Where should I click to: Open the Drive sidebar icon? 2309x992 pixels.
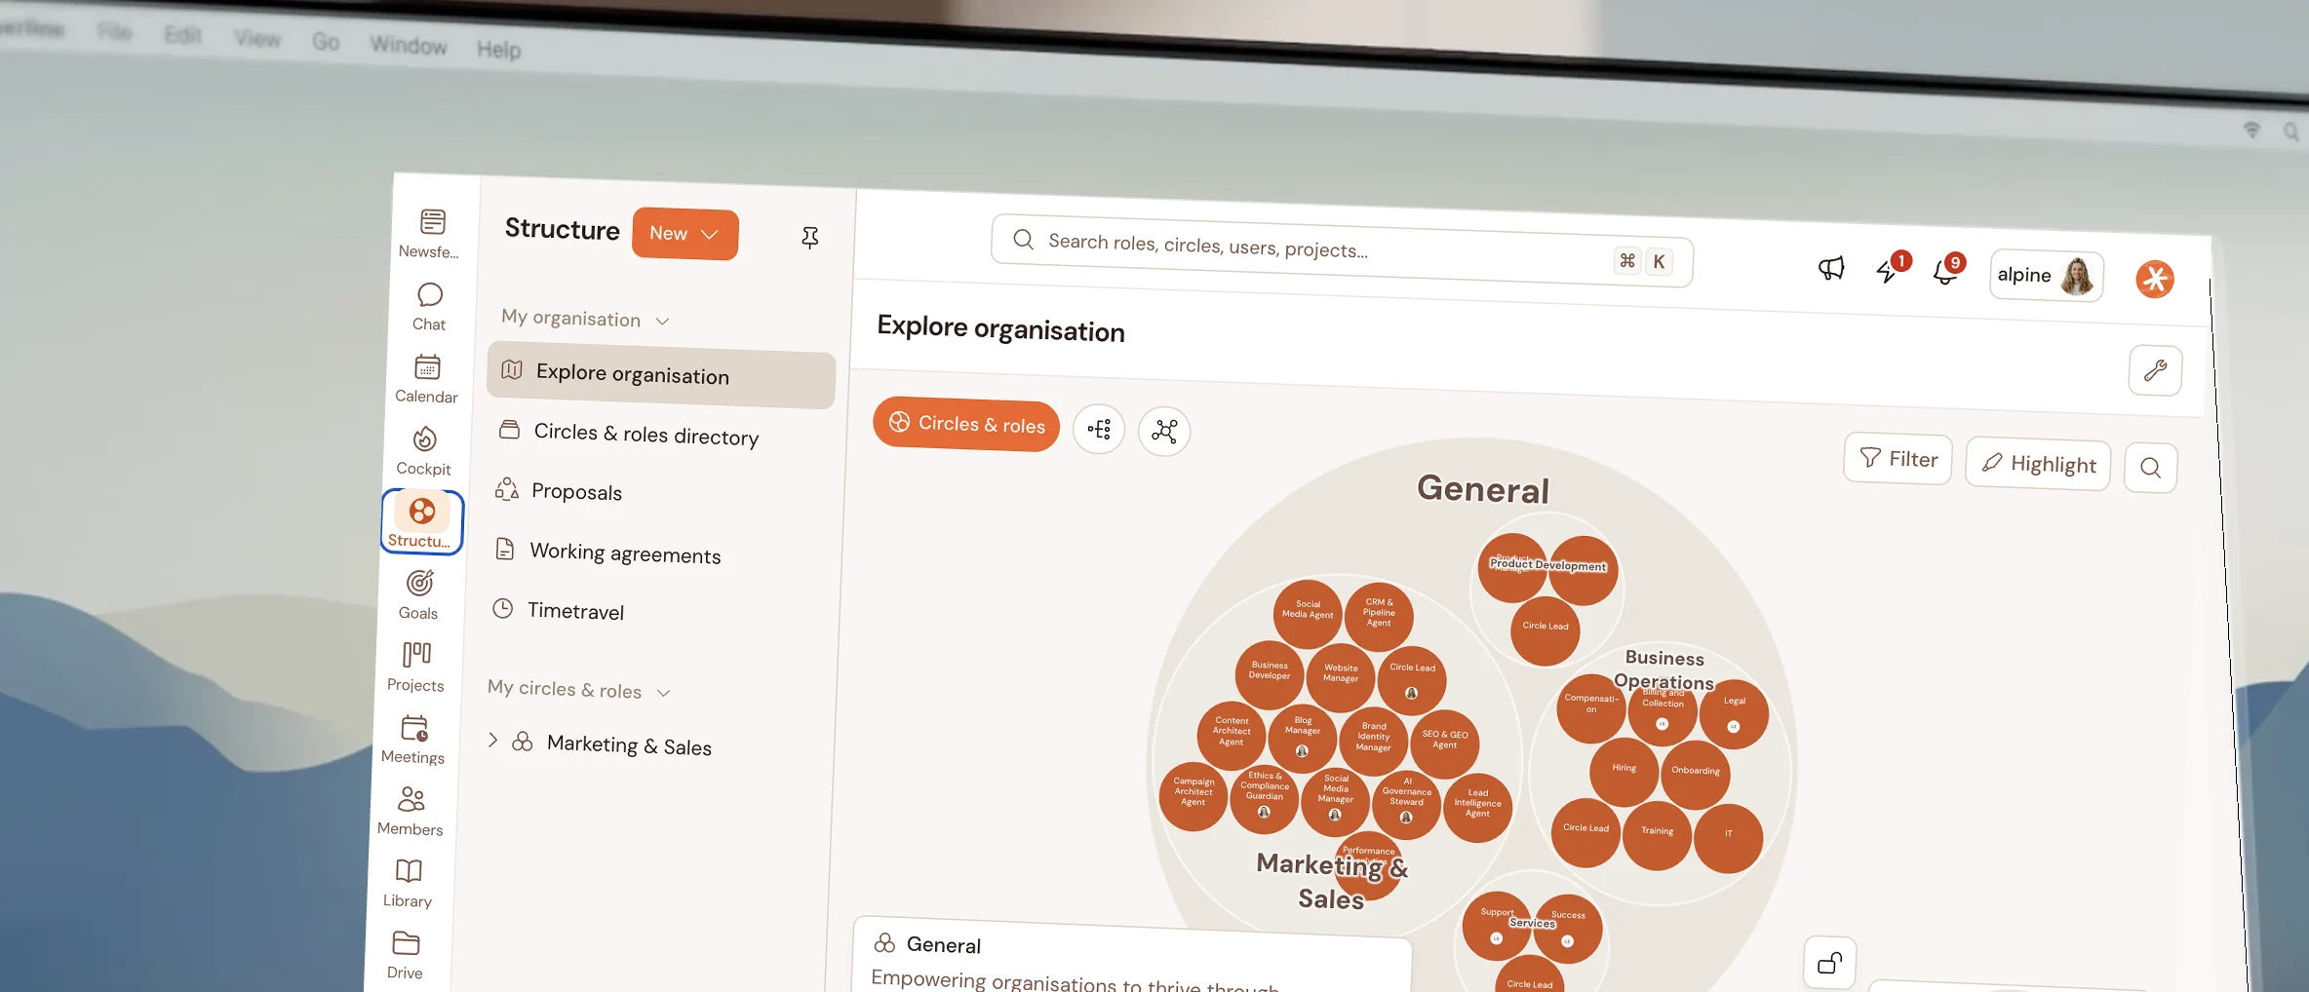click(x=406, y=955)
